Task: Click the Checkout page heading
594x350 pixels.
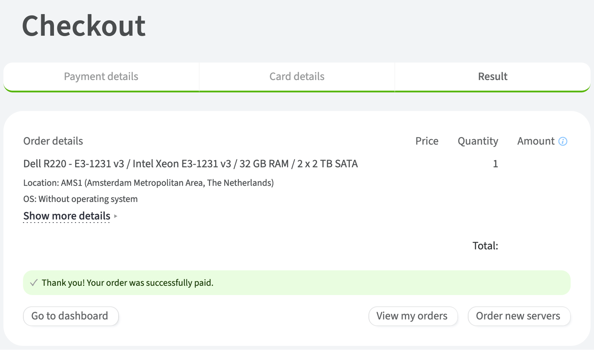Action: (84, 26)
